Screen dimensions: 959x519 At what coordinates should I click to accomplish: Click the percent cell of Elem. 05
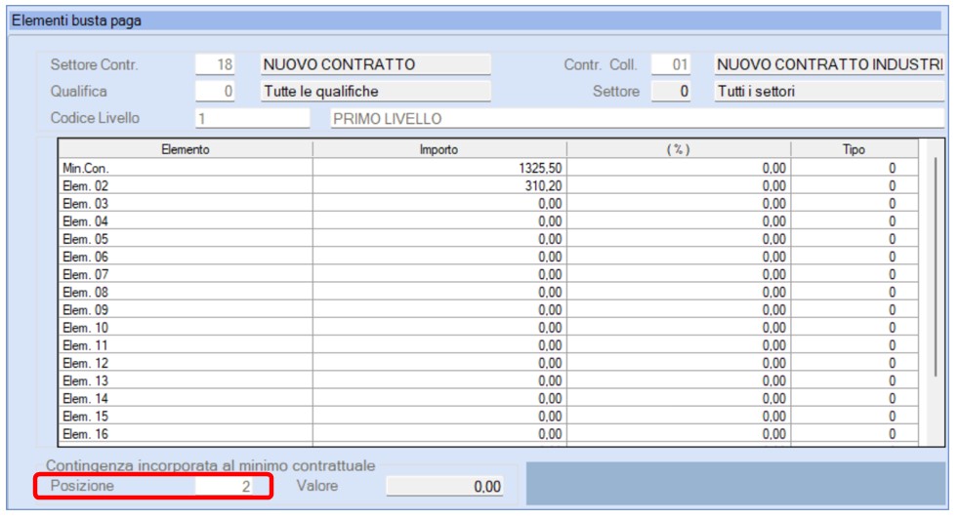click(679, 238)
